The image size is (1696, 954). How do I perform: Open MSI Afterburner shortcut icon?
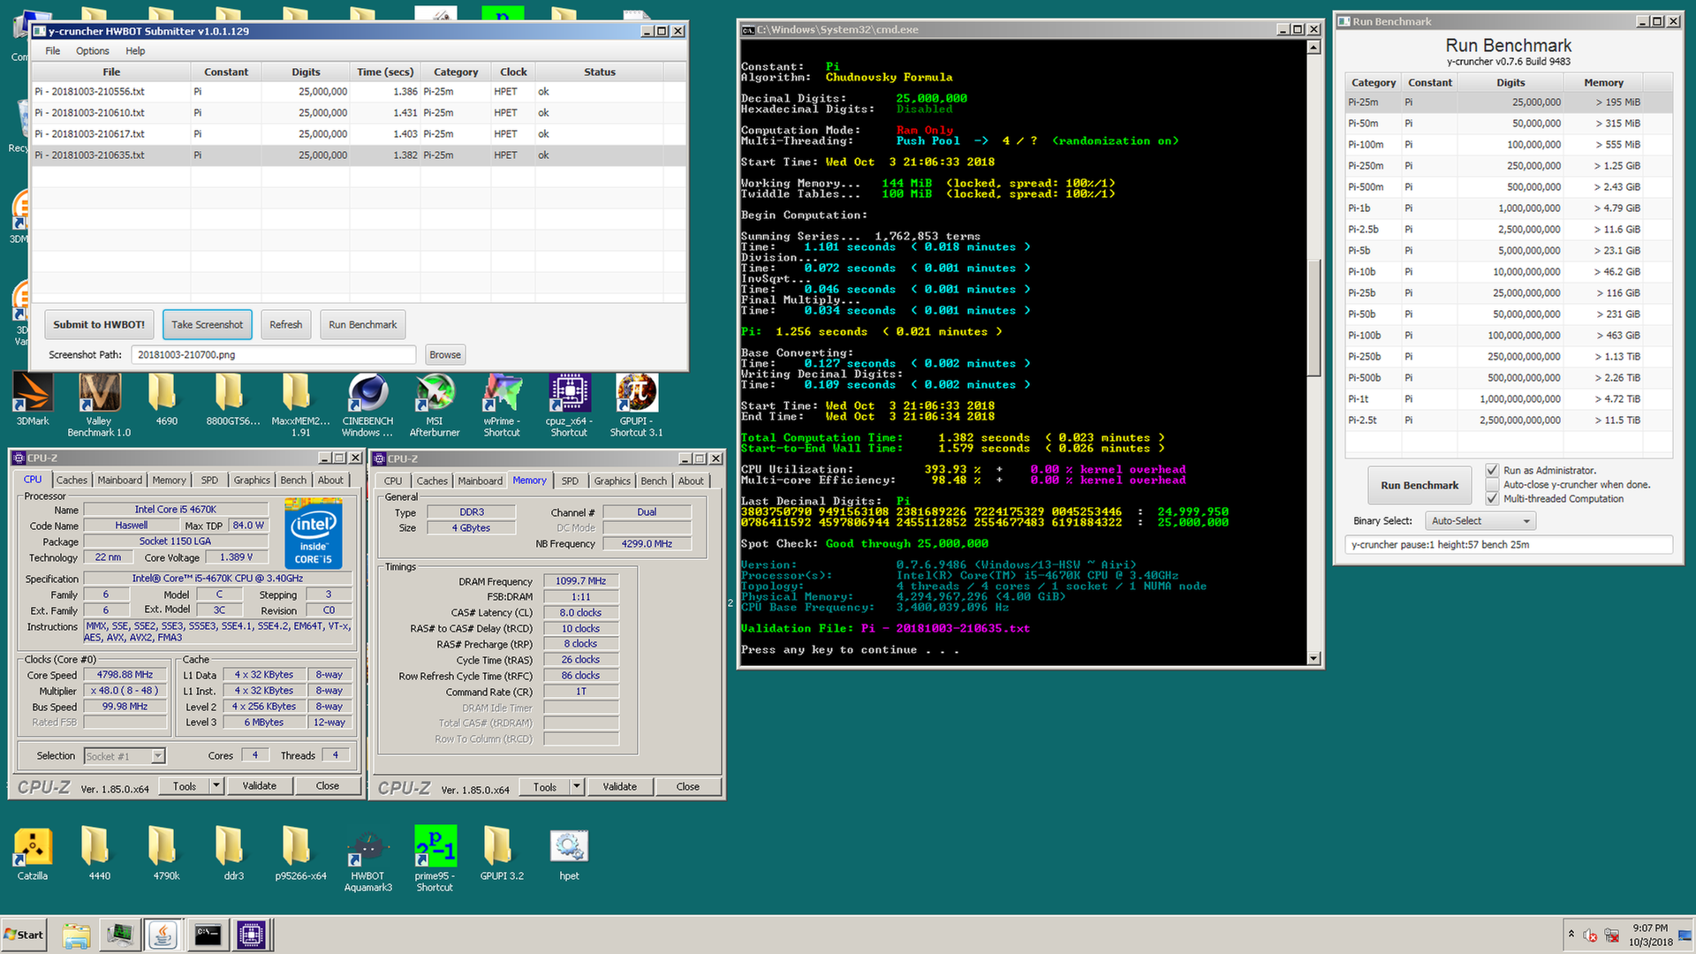[x=435, y=405]
